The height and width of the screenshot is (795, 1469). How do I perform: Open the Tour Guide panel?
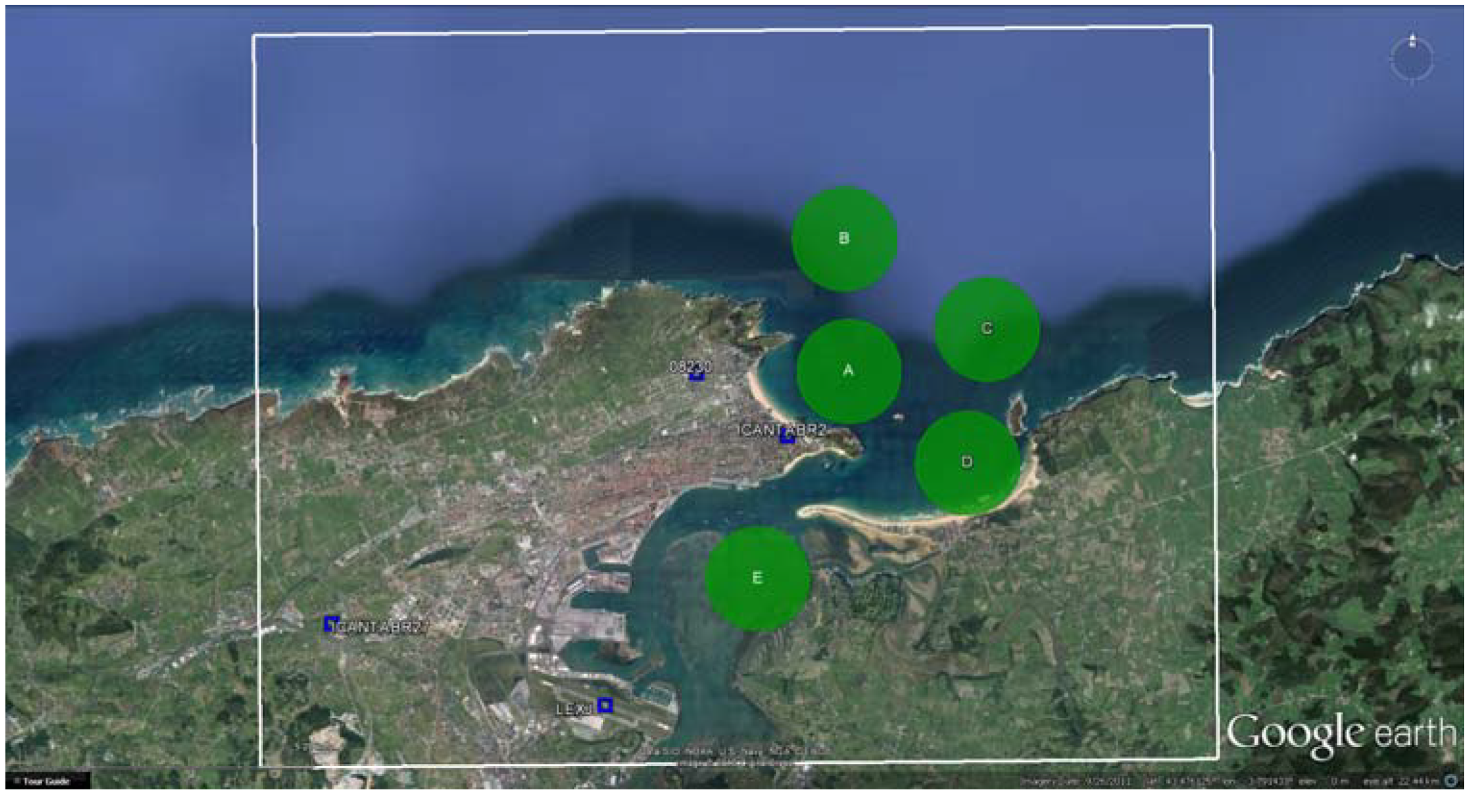47,781
